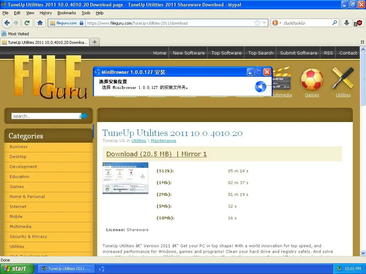Click the forward navigation arrow

16,23
